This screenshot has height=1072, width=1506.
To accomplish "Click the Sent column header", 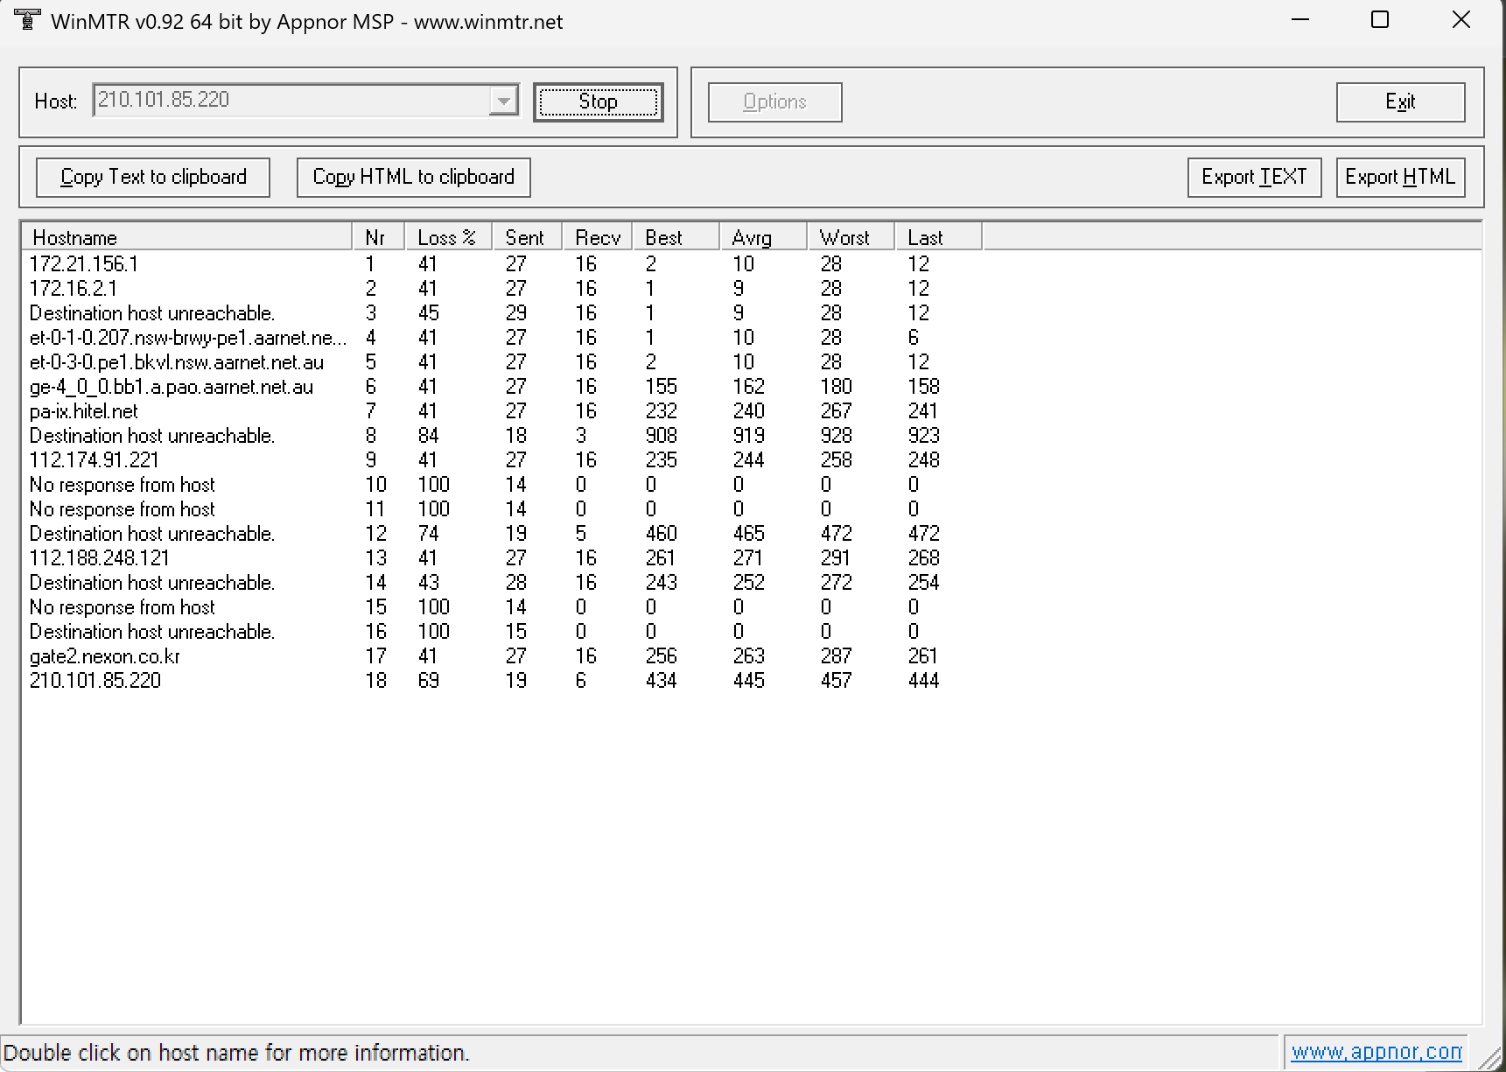I will pos(527,237).
